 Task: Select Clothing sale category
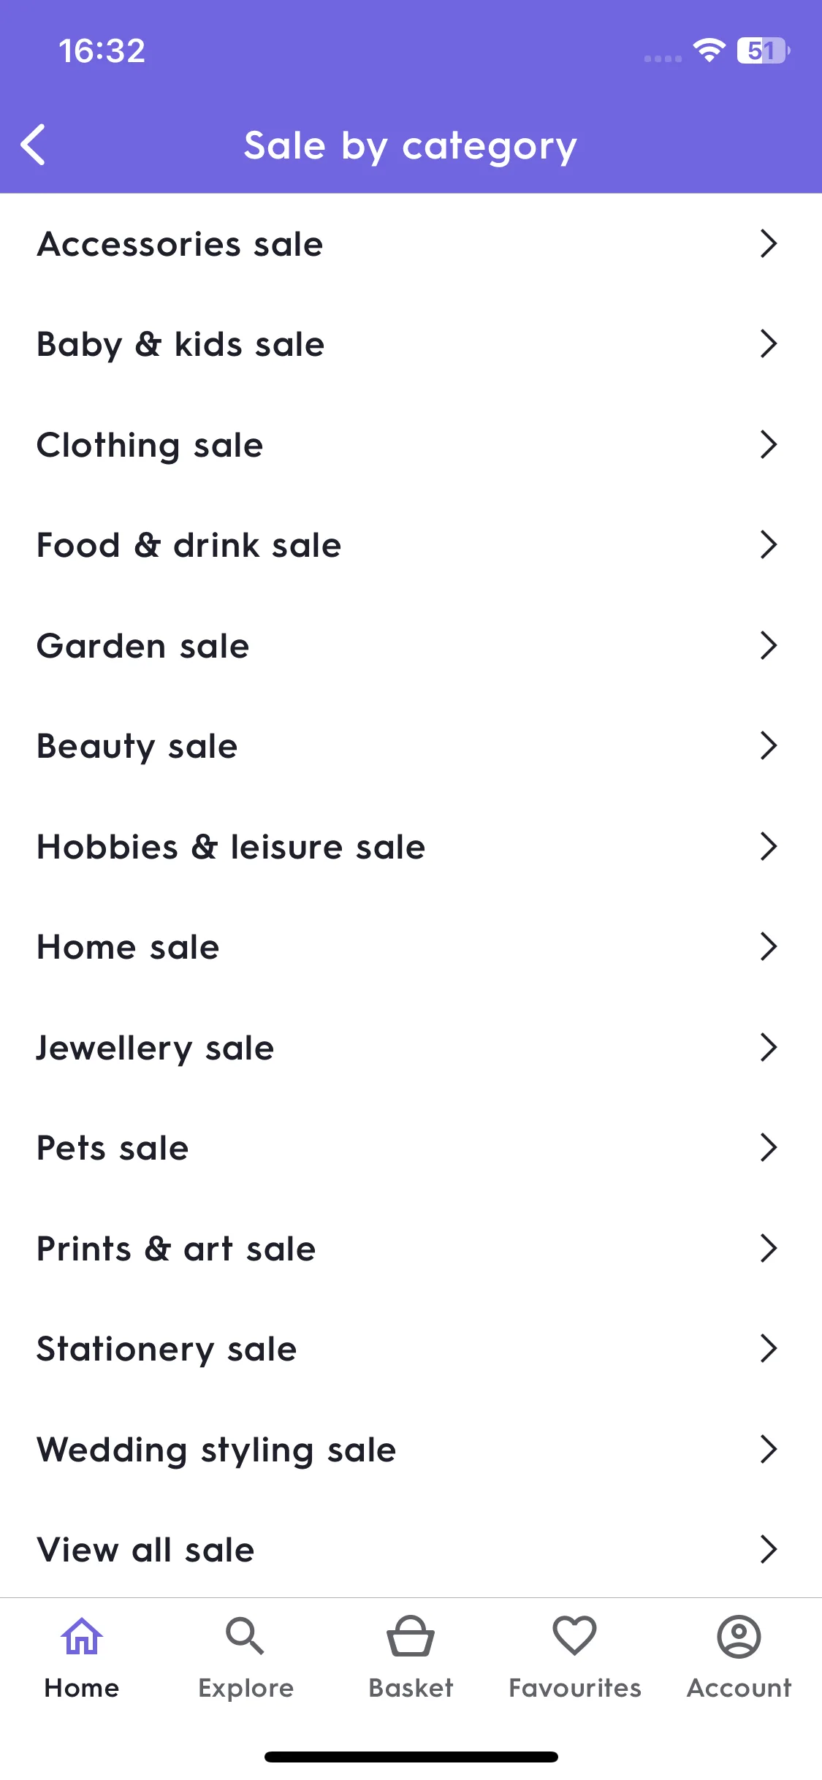[x=411, y=444]
